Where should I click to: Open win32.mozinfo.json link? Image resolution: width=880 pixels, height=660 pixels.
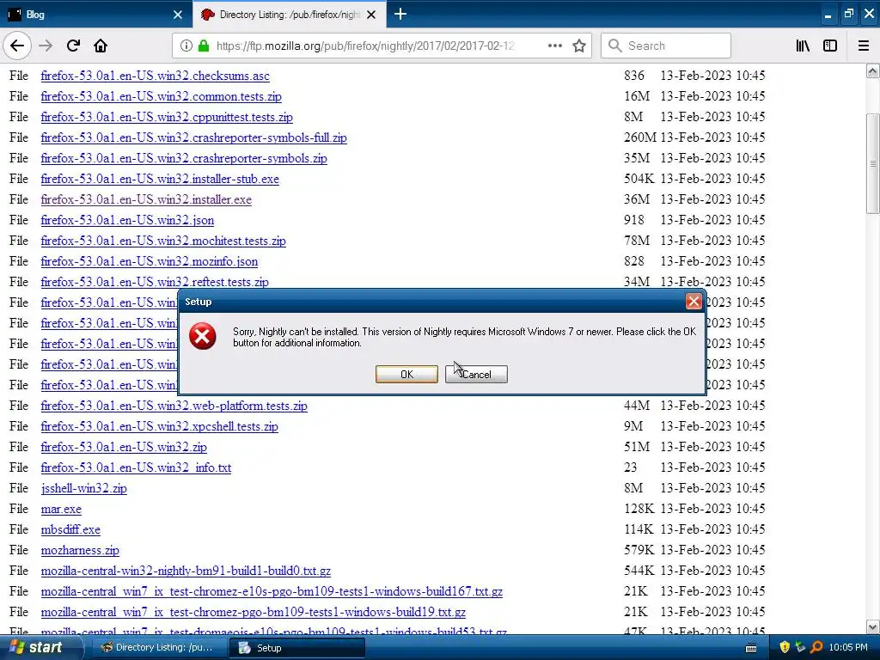click(x=150, y=261)
